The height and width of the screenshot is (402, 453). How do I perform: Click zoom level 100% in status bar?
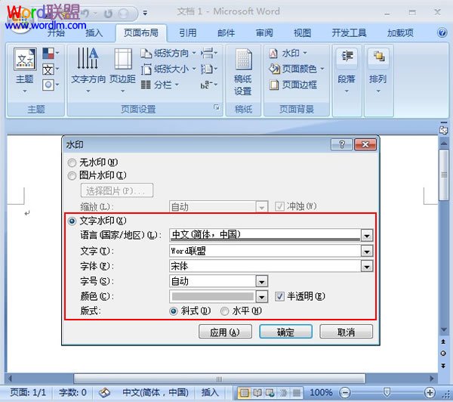click(x=321, y=393)
